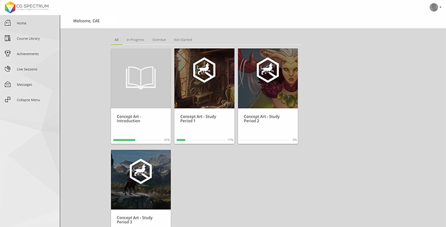The width and height of the screenshot is (446, 227).
Task: Open Achievements from sidebar
Action: tap(27, 54)
